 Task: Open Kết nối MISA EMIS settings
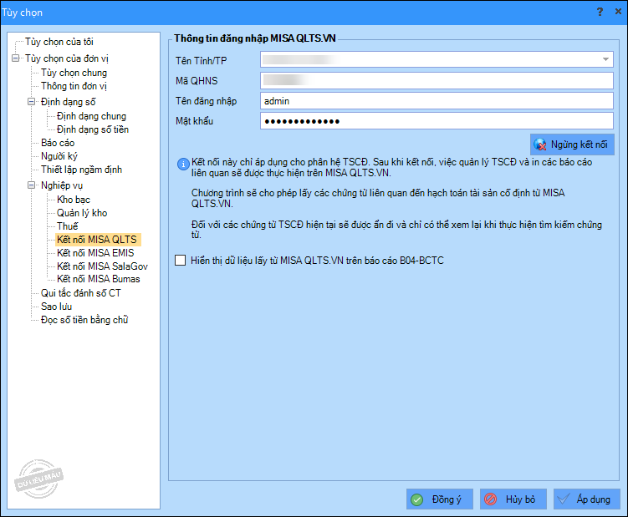point(95,253)
